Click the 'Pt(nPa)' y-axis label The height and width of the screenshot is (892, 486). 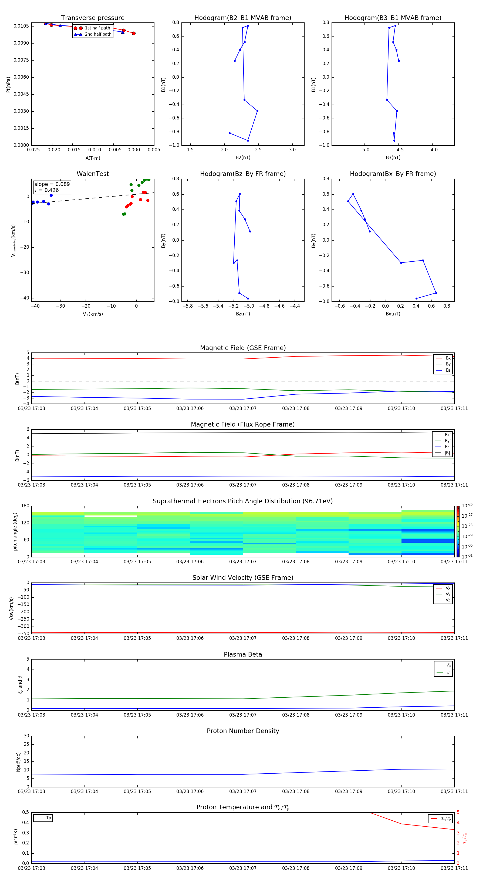point(8,84)
